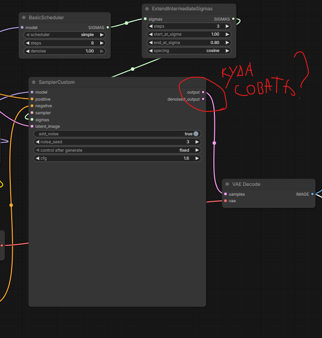This screenshot has width=322, height=338.
Task: Click the ExtendIntermediateSigmas SIGMAS output socket
Action: coord(233,19)
